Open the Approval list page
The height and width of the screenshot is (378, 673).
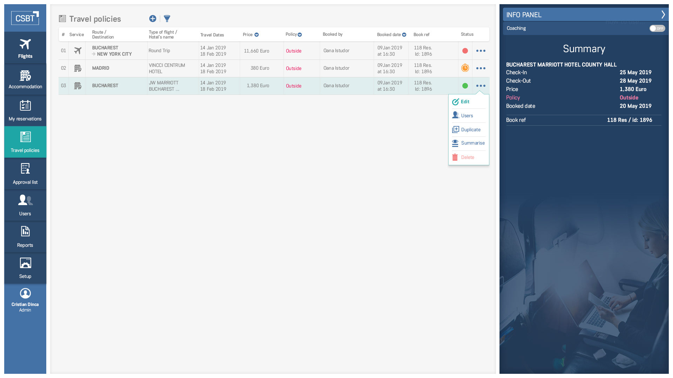(x=25, y=174)
